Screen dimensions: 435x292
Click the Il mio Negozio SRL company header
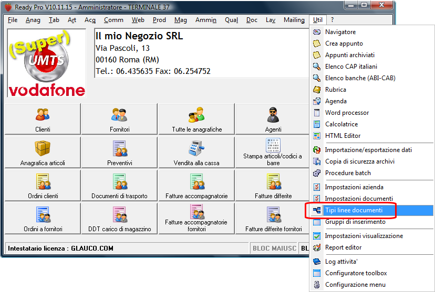(139, 36)
